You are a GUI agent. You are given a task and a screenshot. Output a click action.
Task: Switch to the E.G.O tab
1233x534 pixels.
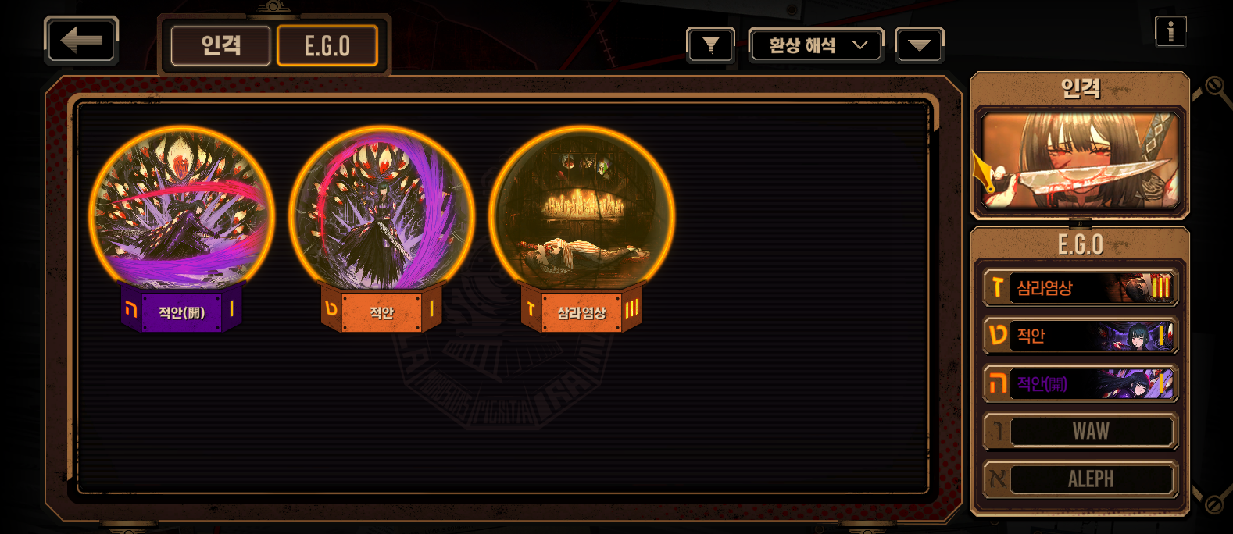pyautogui.click(x=327, y=45)
